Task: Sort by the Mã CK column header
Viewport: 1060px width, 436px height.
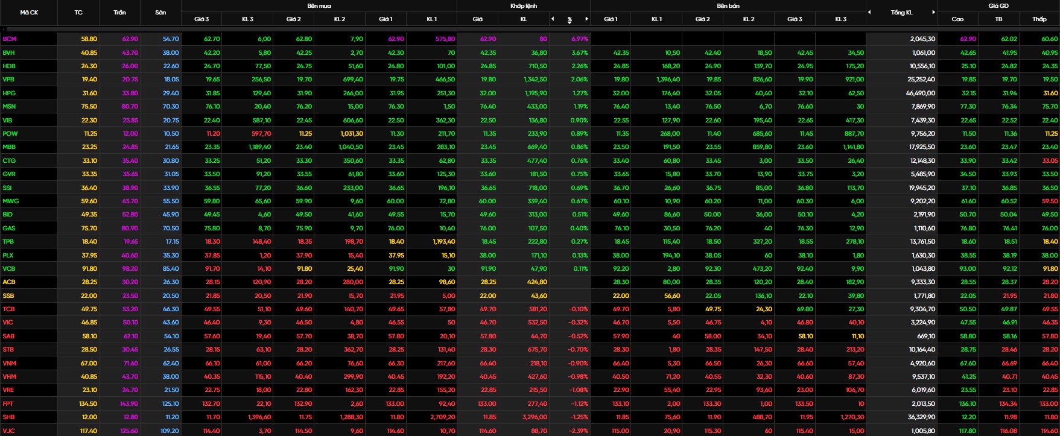Action: click(28, 12)
